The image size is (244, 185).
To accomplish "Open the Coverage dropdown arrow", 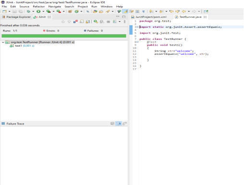I will tap(53, 12).
